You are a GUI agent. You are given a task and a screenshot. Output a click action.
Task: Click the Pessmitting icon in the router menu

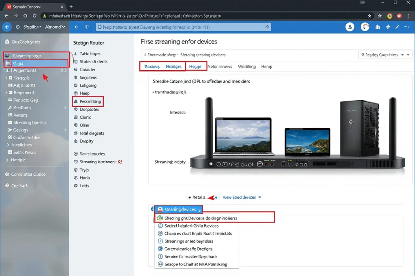[x=77, y=101]
